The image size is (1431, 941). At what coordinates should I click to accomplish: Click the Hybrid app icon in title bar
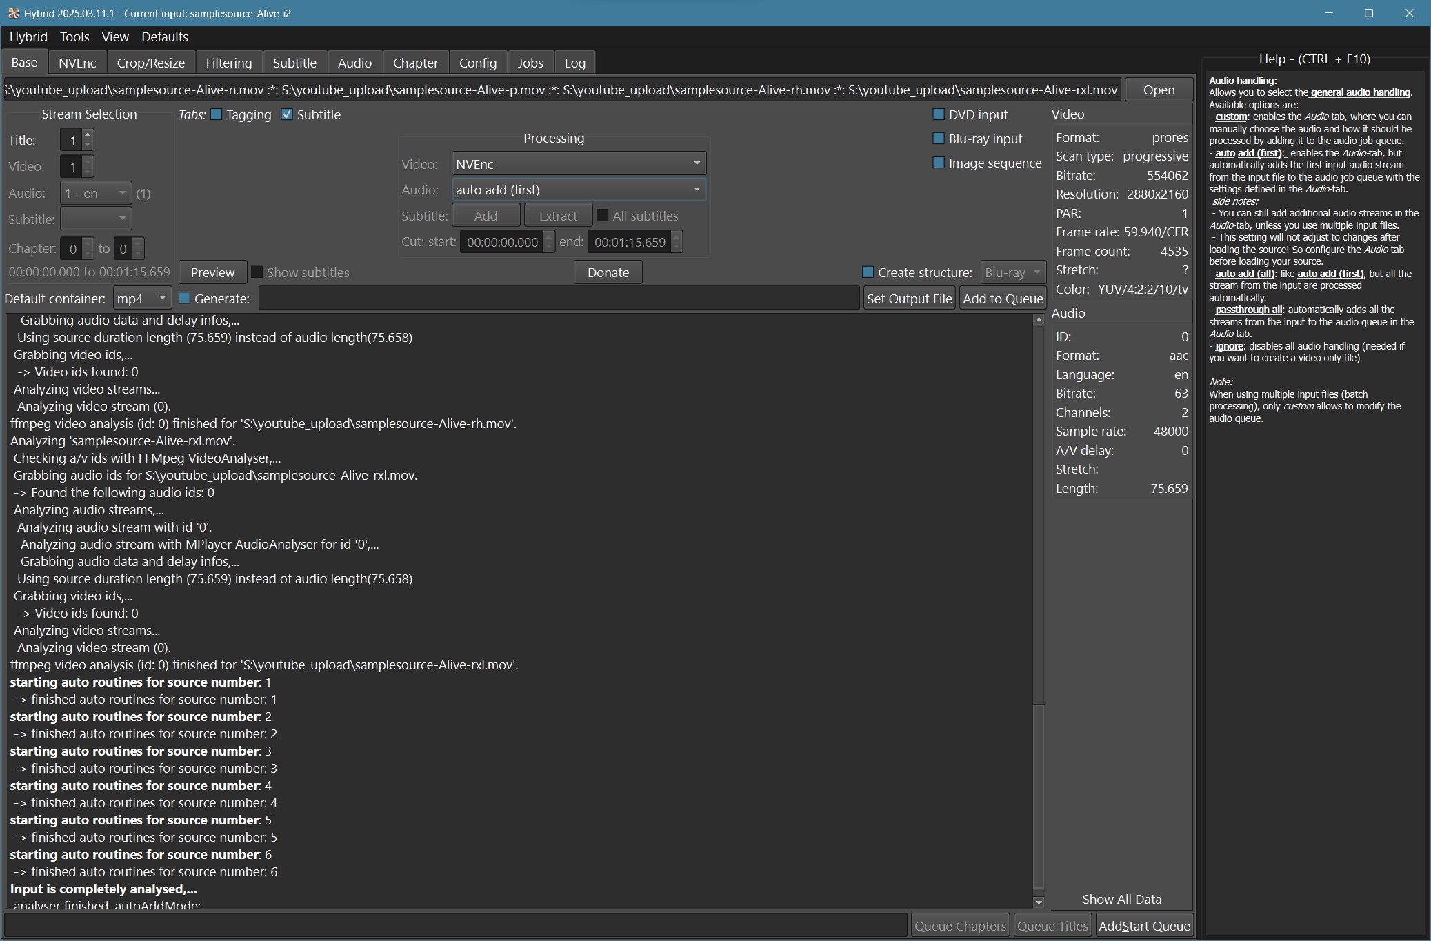[x=13, y=13]
